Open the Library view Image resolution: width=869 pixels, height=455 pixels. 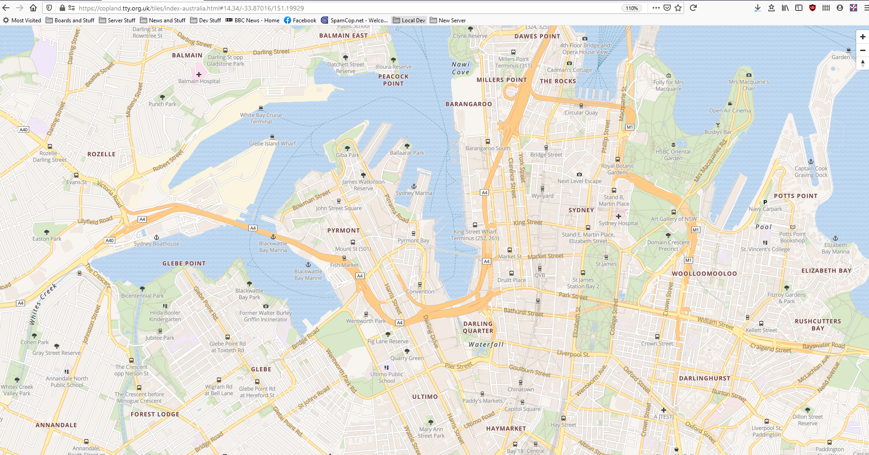coord(785,8)
